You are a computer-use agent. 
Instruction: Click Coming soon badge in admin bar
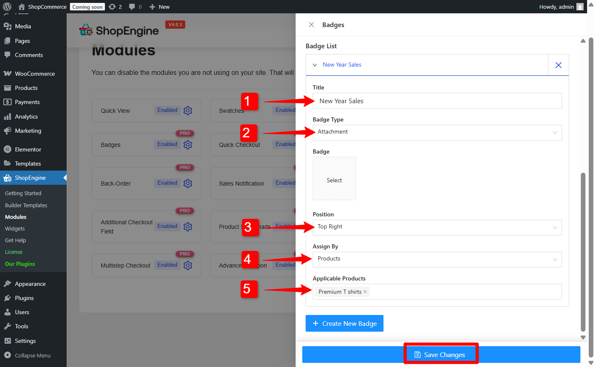pos(87,7)
